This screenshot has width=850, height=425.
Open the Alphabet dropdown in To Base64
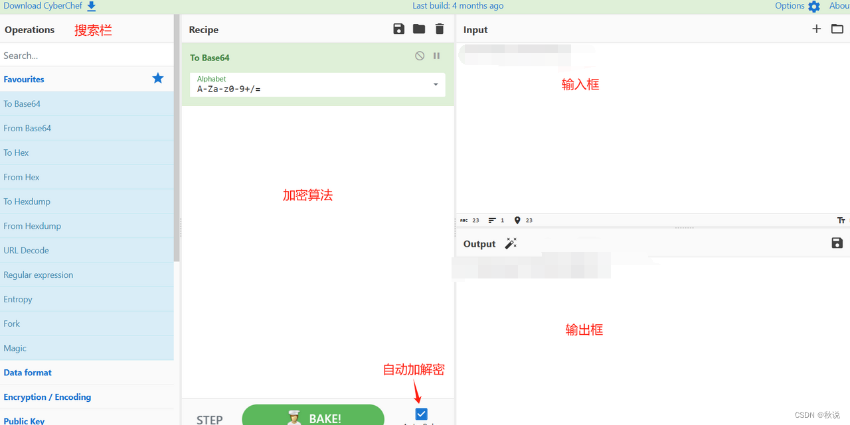[x=436, y=85]
